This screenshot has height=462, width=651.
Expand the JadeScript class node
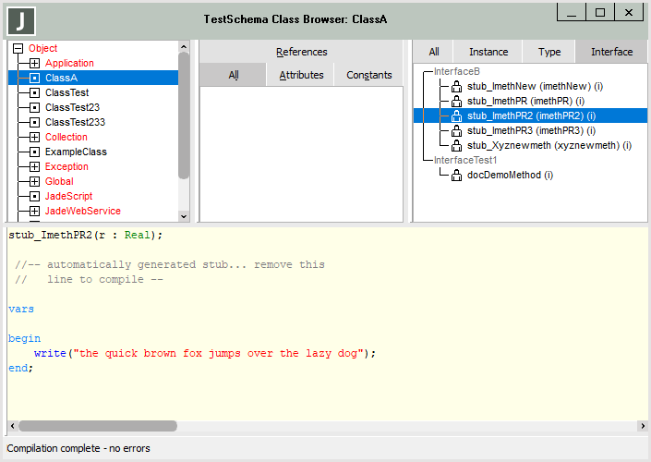(34, 197)
